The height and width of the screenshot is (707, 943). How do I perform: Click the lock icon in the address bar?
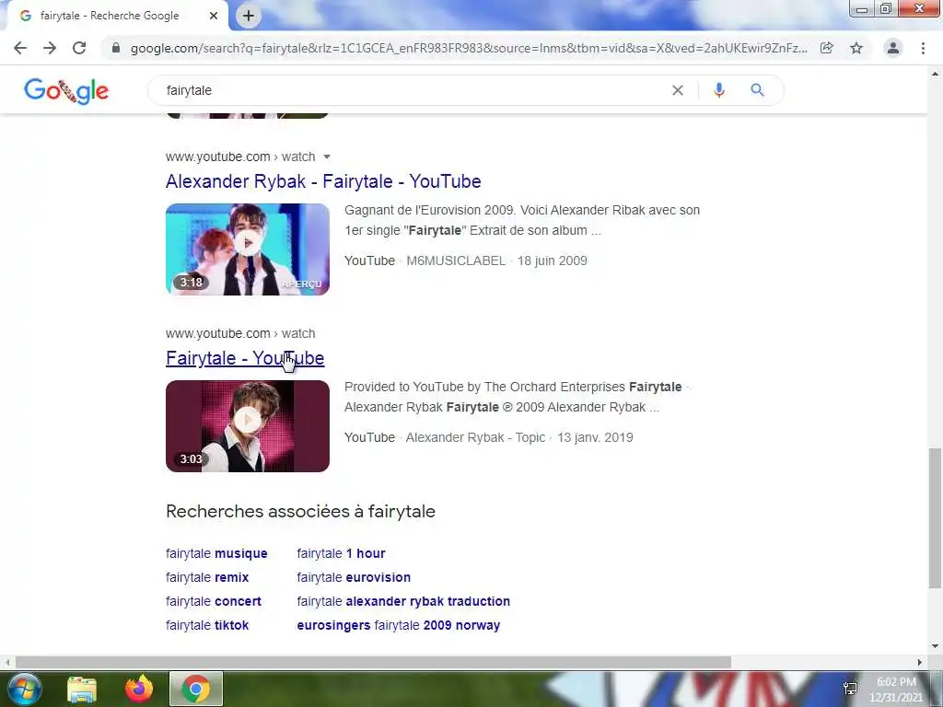tap(116, 48)
